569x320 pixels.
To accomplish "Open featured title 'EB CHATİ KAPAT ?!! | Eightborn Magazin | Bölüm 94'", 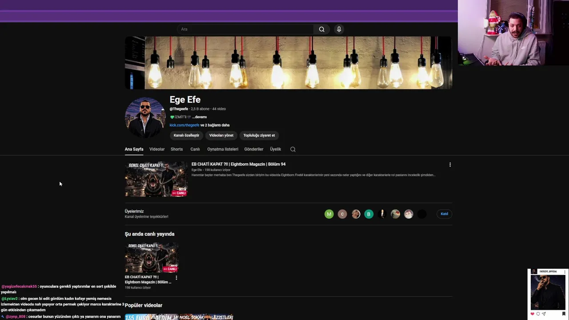I will pyautogui.click(x=239, y=164).
